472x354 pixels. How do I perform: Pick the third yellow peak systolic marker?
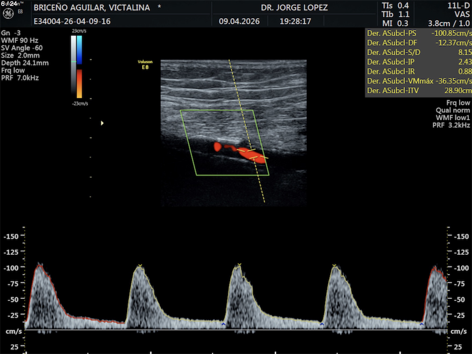[x=334, y=265]
